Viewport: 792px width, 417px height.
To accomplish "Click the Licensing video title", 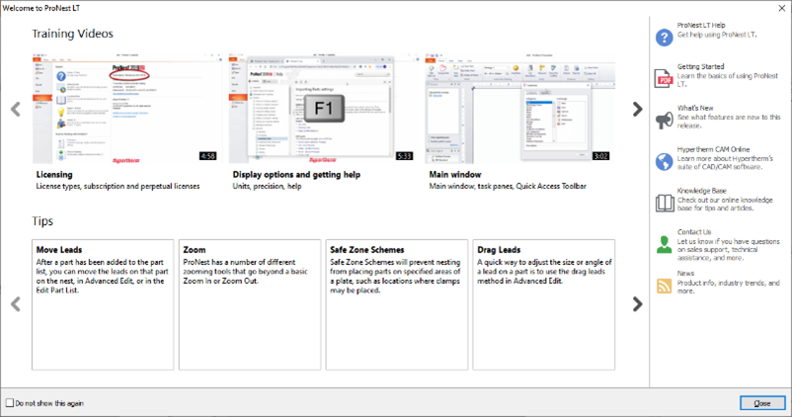I will tap(54, 174).
